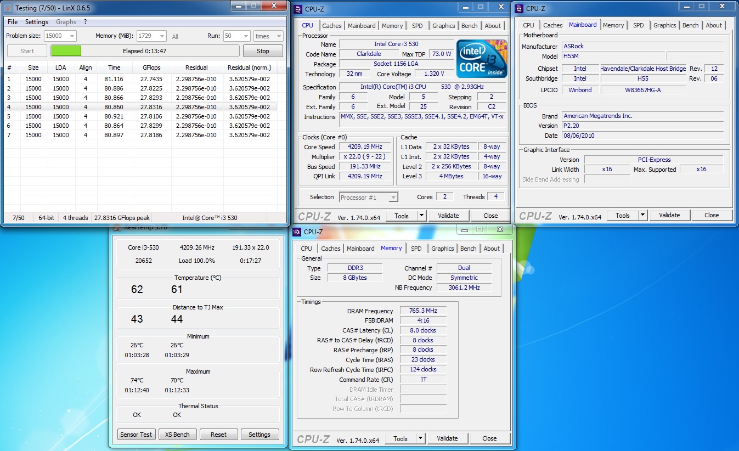Reset the Real Temp min/max readings
The height and width of the screenshot is (451, 739).
click(x=218, y=435)
